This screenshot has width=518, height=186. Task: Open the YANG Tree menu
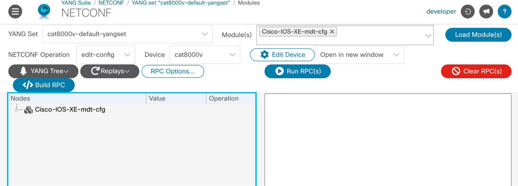tap(44, 71)
